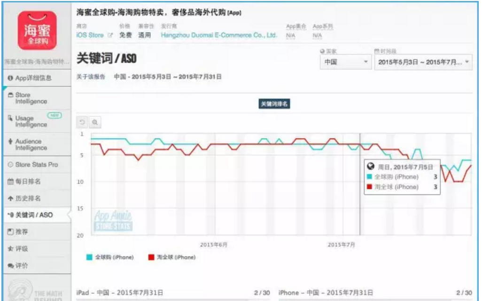Click the 通用 compatibility value
The image size is (482, 301).
145,35
